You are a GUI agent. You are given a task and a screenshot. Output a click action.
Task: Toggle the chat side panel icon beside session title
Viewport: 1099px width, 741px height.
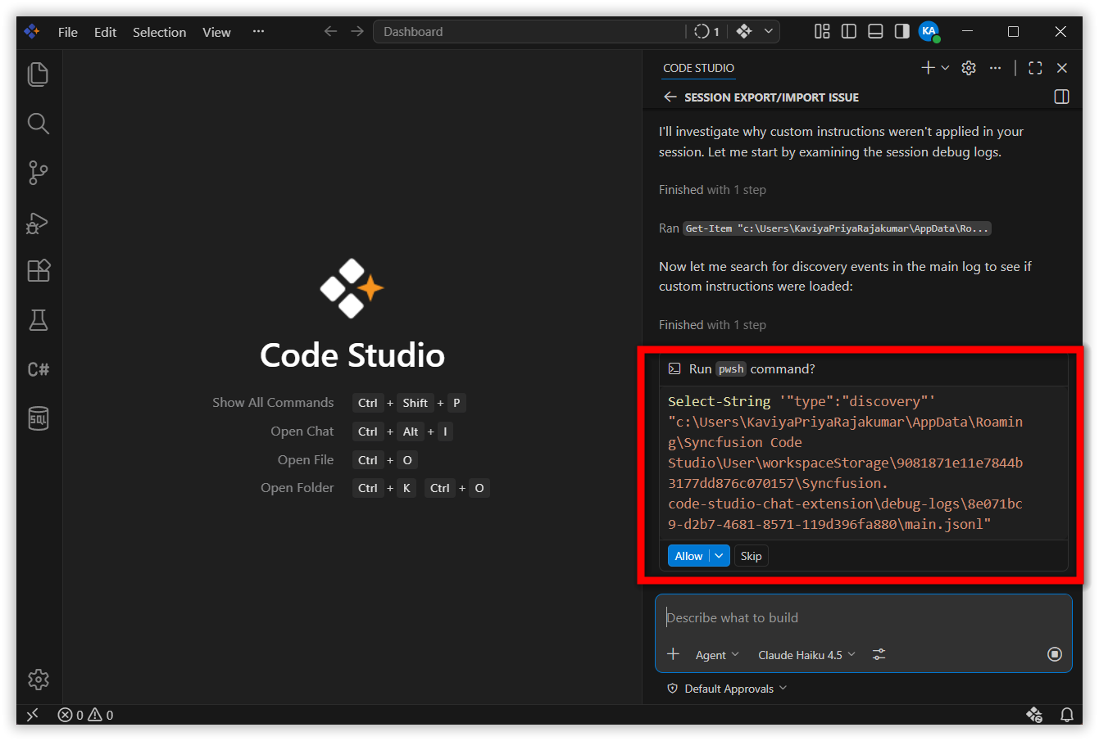coord(1061,97)
